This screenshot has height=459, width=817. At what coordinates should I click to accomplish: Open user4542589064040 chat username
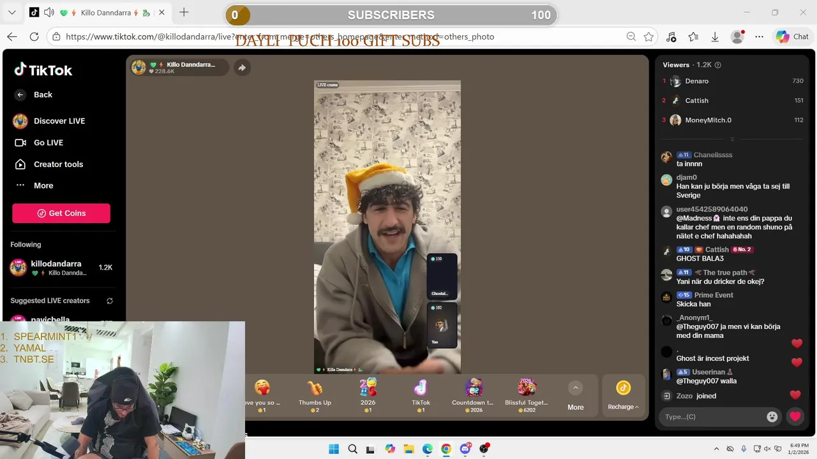point(712,209)
